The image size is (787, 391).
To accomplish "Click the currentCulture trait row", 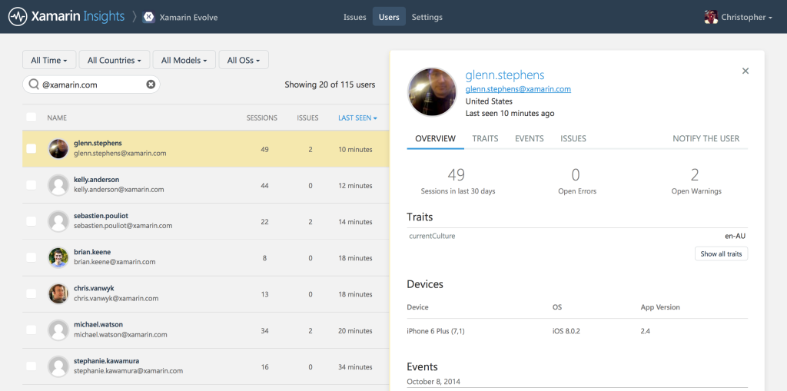I will point(577,236).
